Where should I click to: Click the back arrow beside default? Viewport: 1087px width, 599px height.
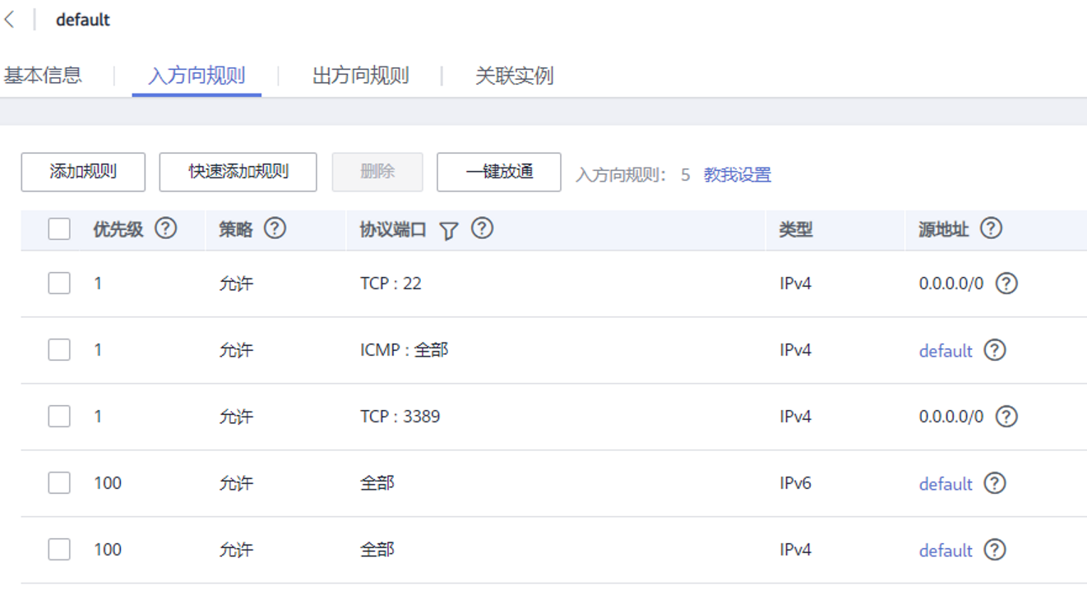pyautogui.click(x=10, y=20)
